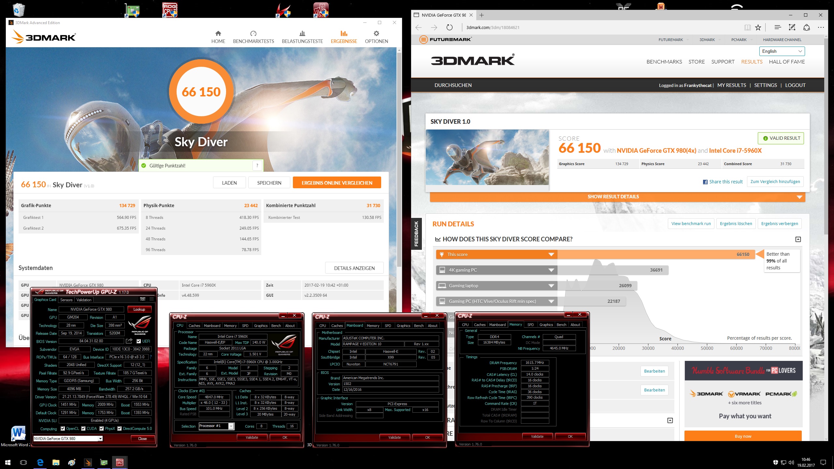Click the Laden button

click(x=229, y=183)
